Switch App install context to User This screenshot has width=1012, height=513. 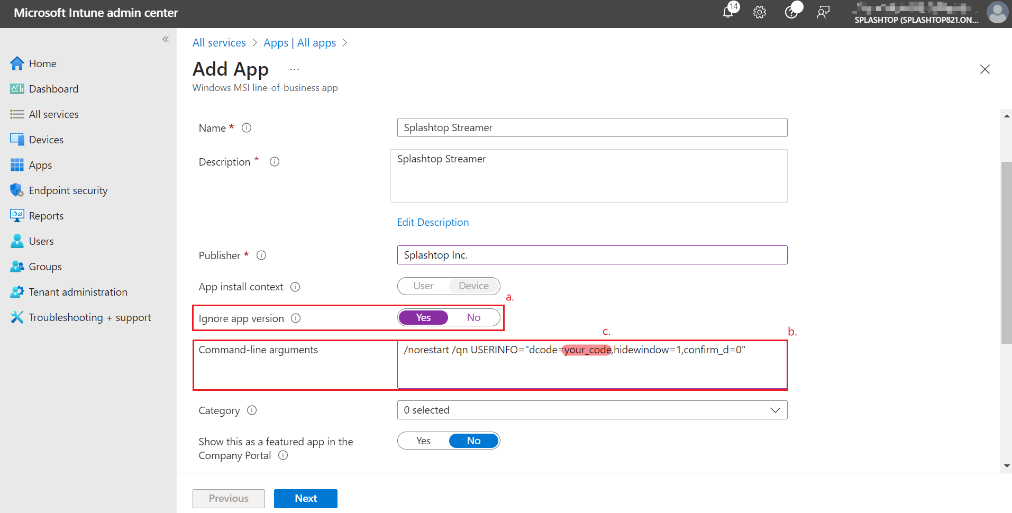(423, 286)
